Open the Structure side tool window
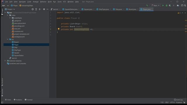Image resolution: width=187 pixels, height=105 pixels. point(2,82)
